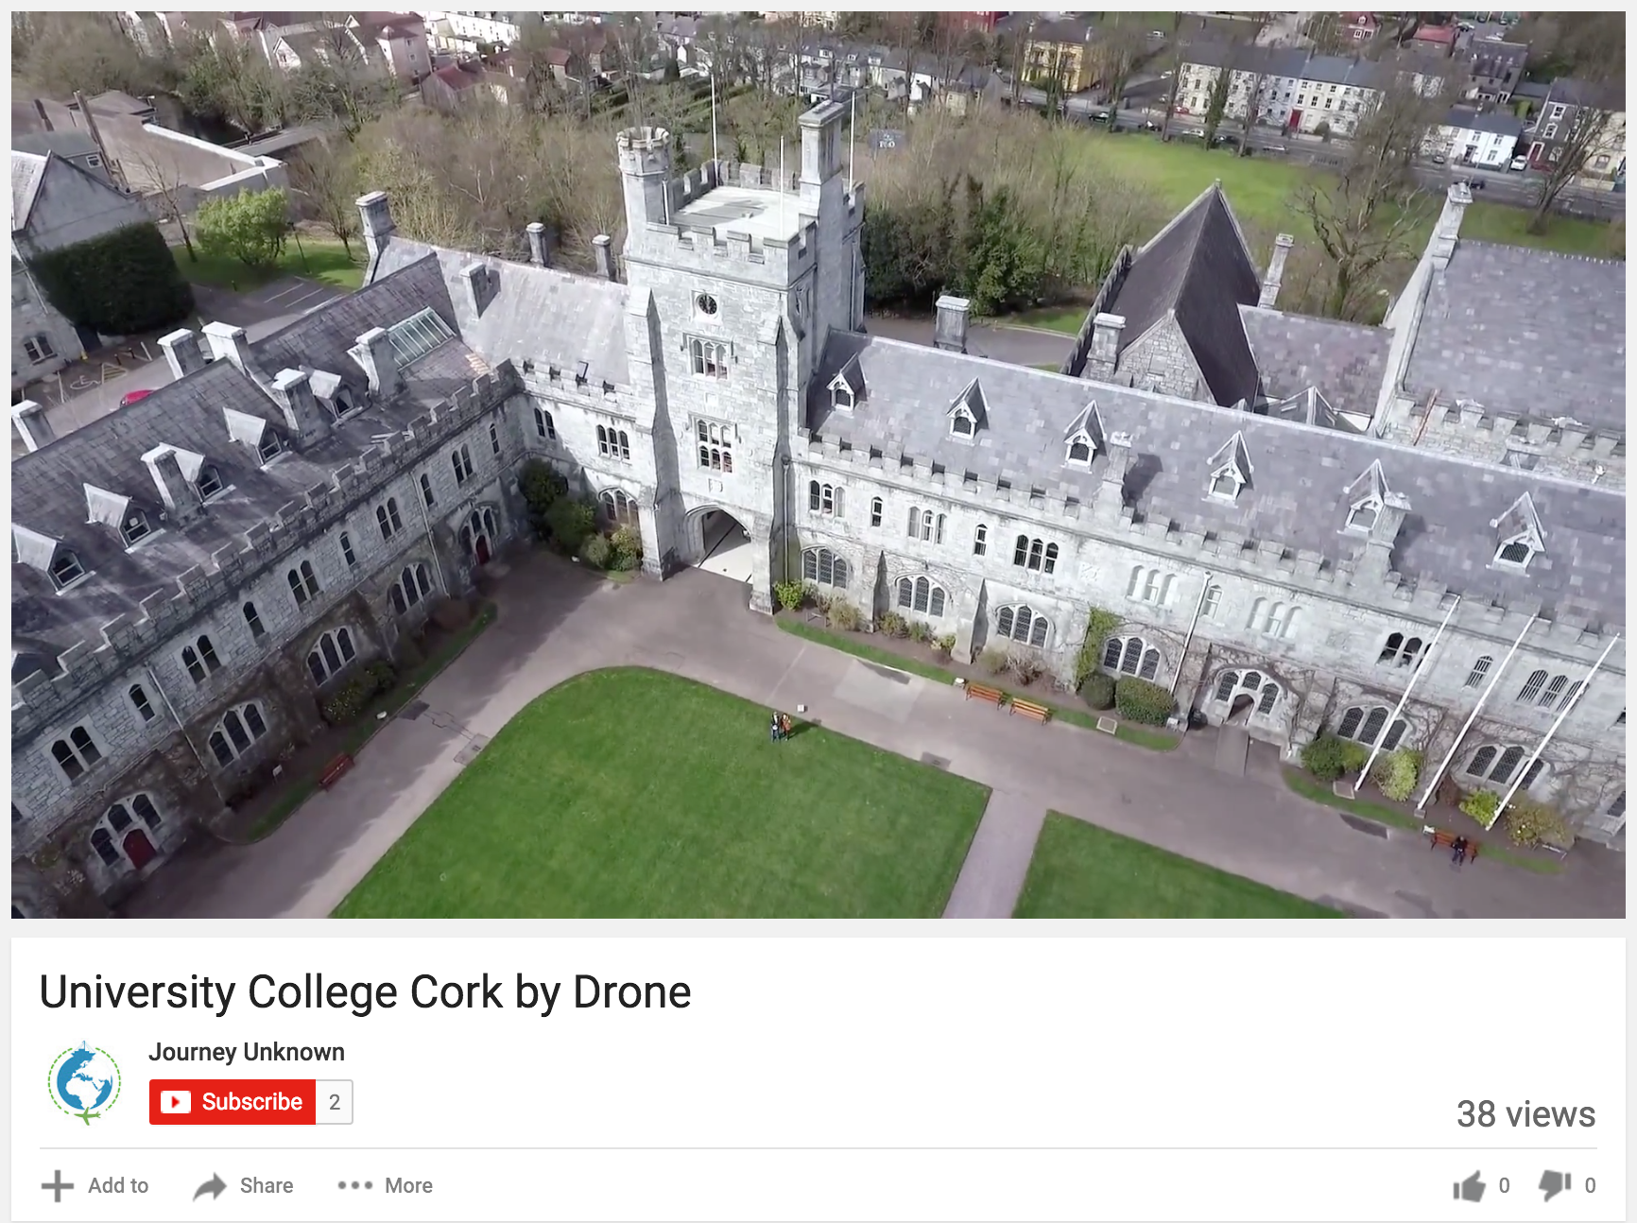Click the like count number
The width and height of the screenshot is (1637, 1223).
point(1505,1185)
